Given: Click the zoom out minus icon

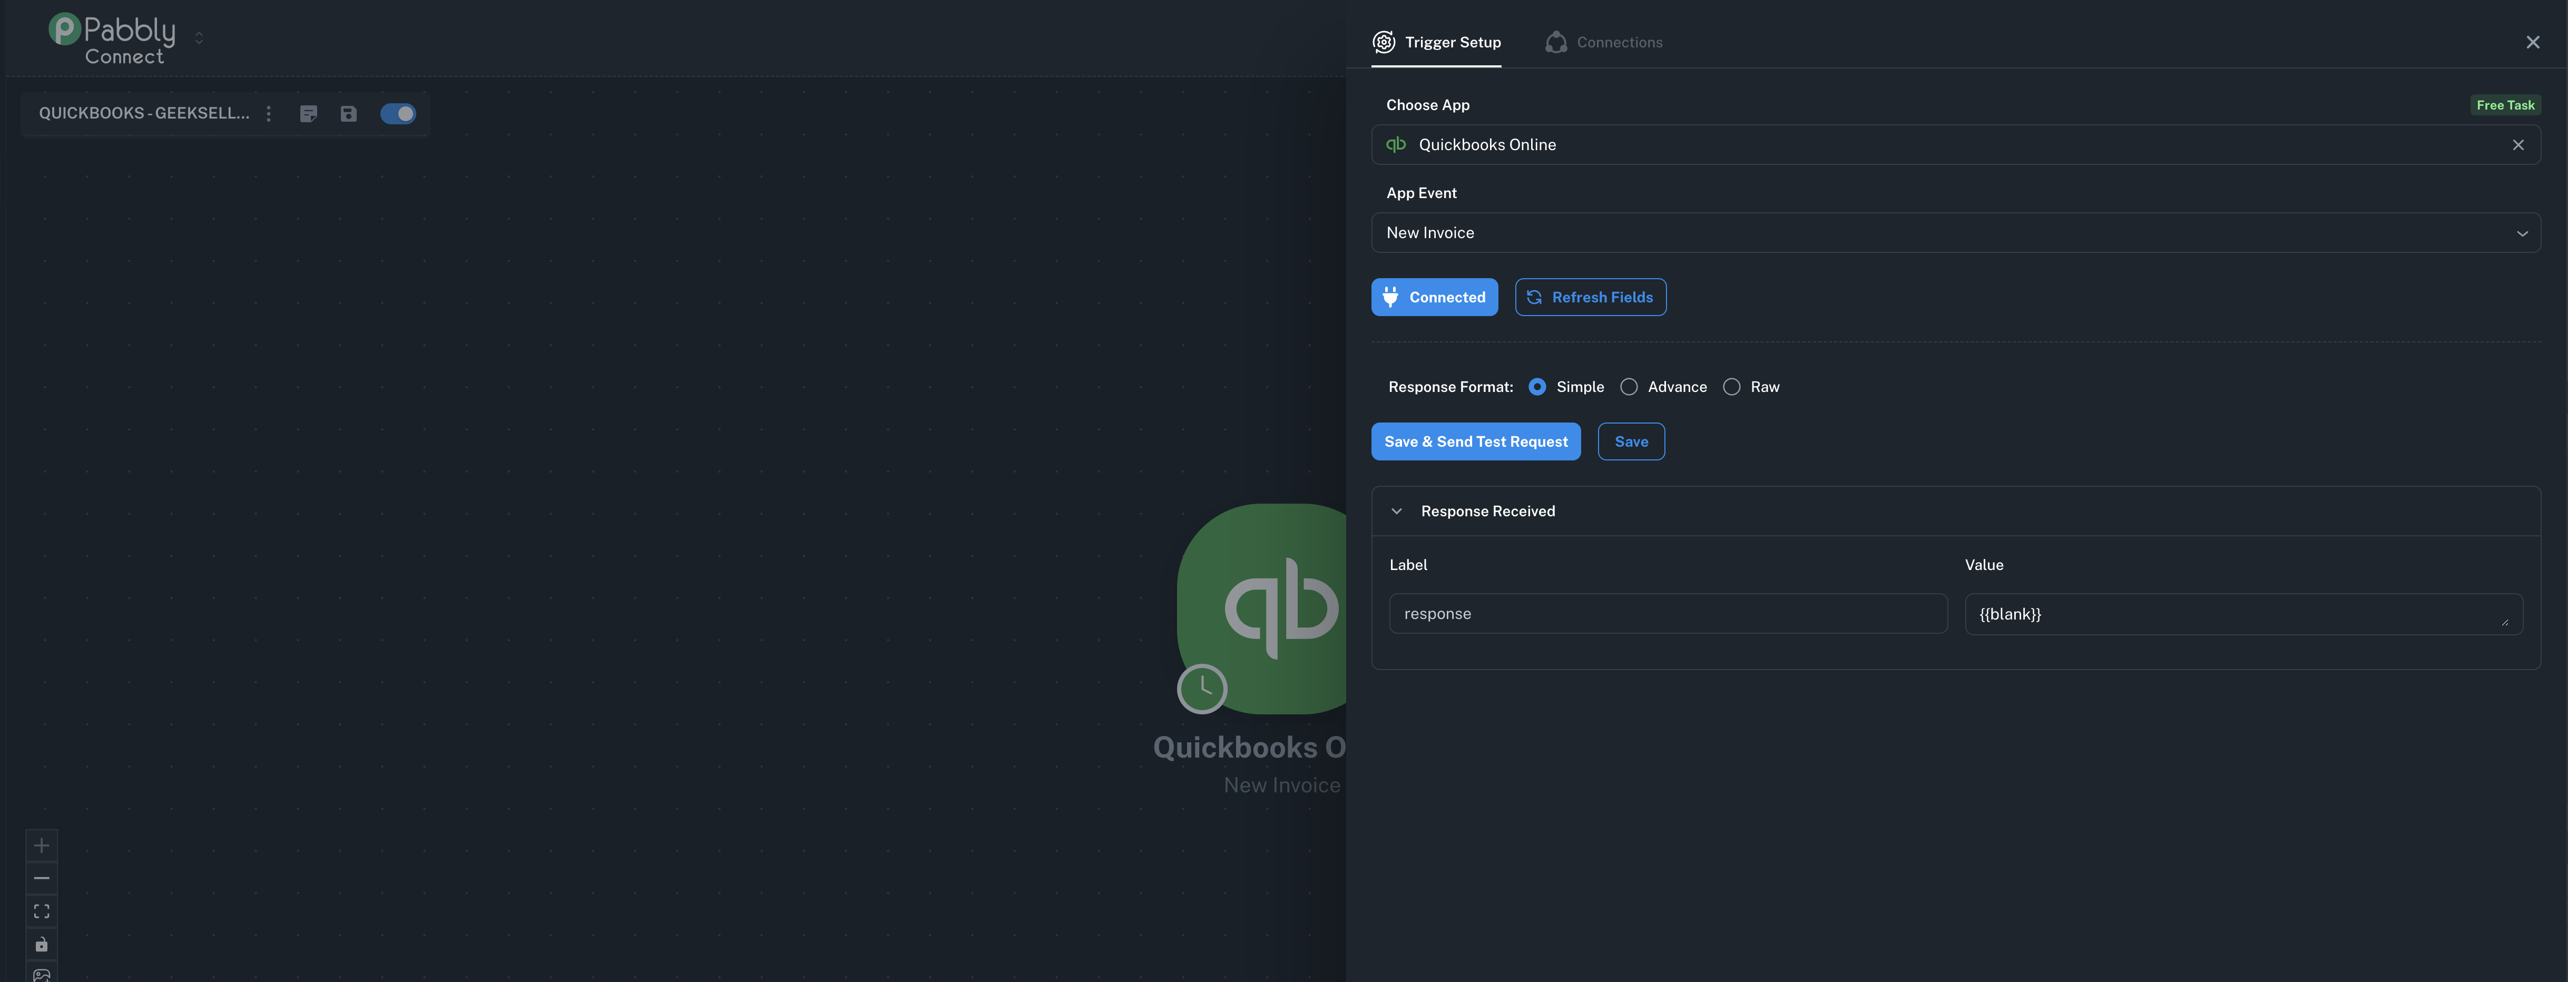Looking at the screenshot, I should [x=41, y=878].
